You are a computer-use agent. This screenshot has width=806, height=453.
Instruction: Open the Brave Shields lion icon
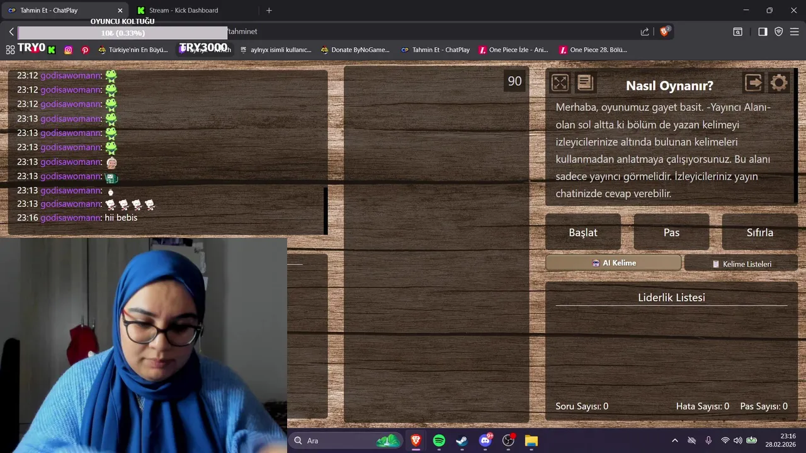pos(664,31)
